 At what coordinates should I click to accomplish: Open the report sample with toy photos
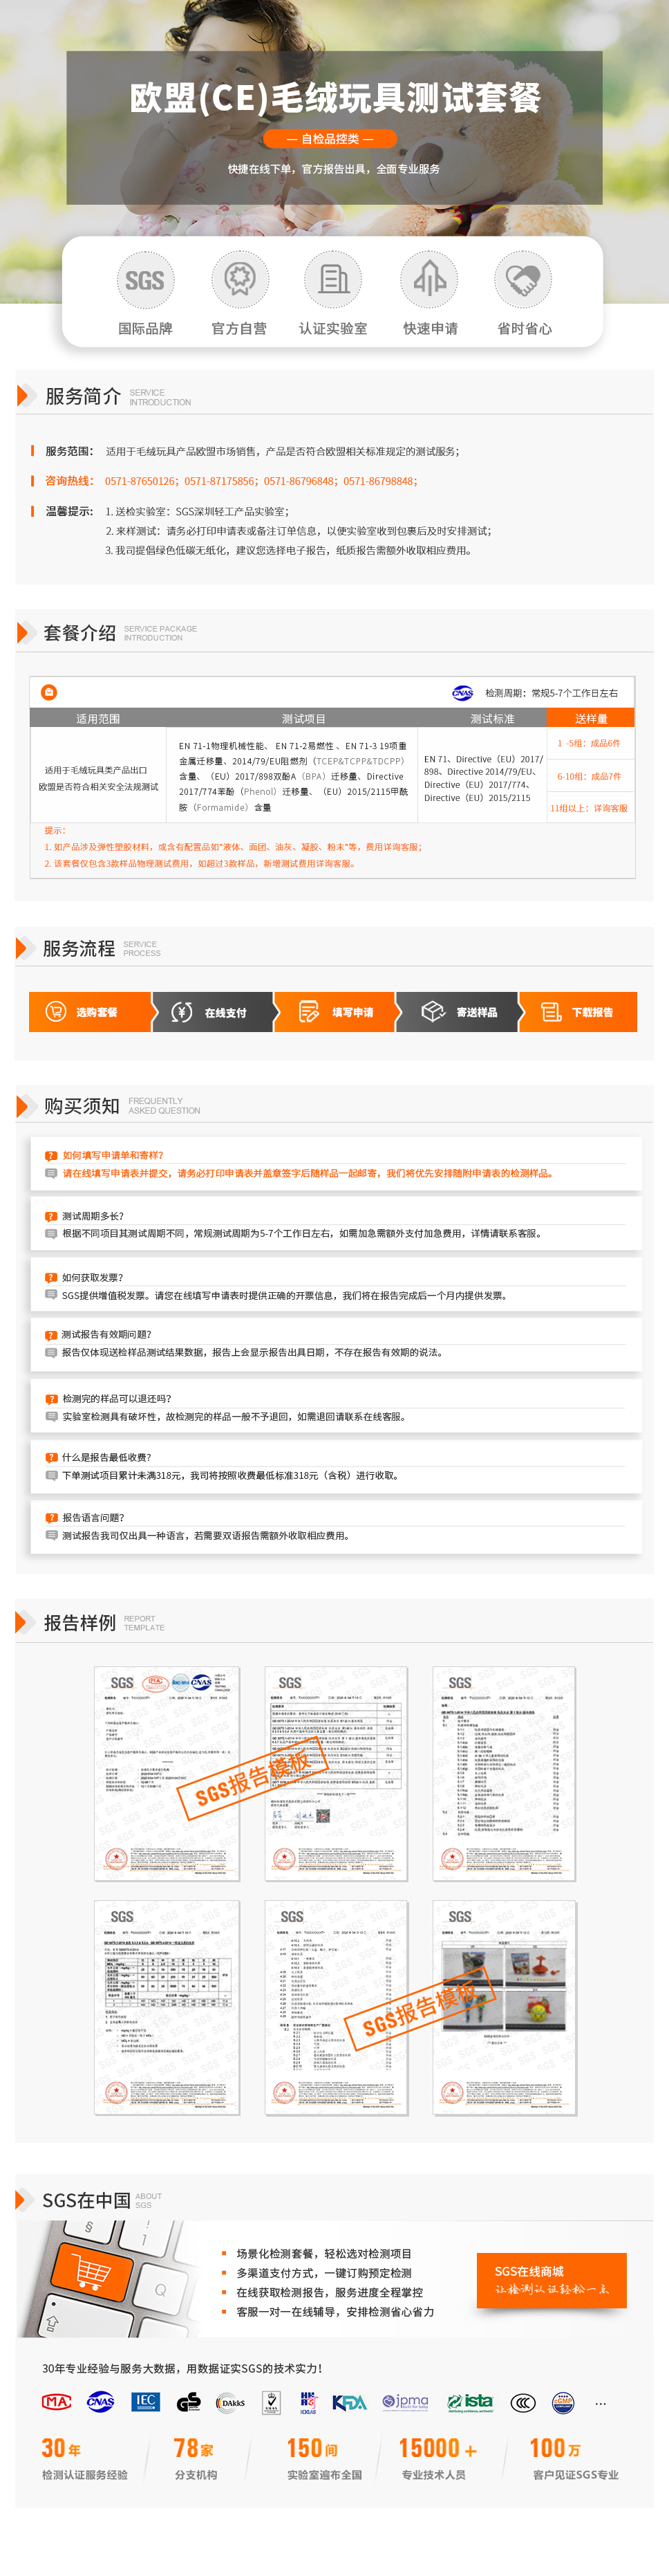click(x=505, y=2008)
